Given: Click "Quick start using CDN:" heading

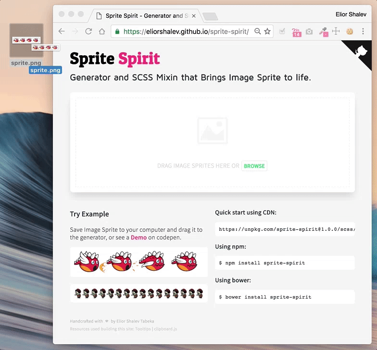Looking at the screenshot, I should coord(246,212).
